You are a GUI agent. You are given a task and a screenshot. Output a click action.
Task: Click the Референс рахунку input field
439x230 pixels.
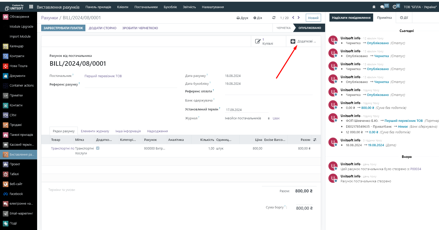point(131,85)
